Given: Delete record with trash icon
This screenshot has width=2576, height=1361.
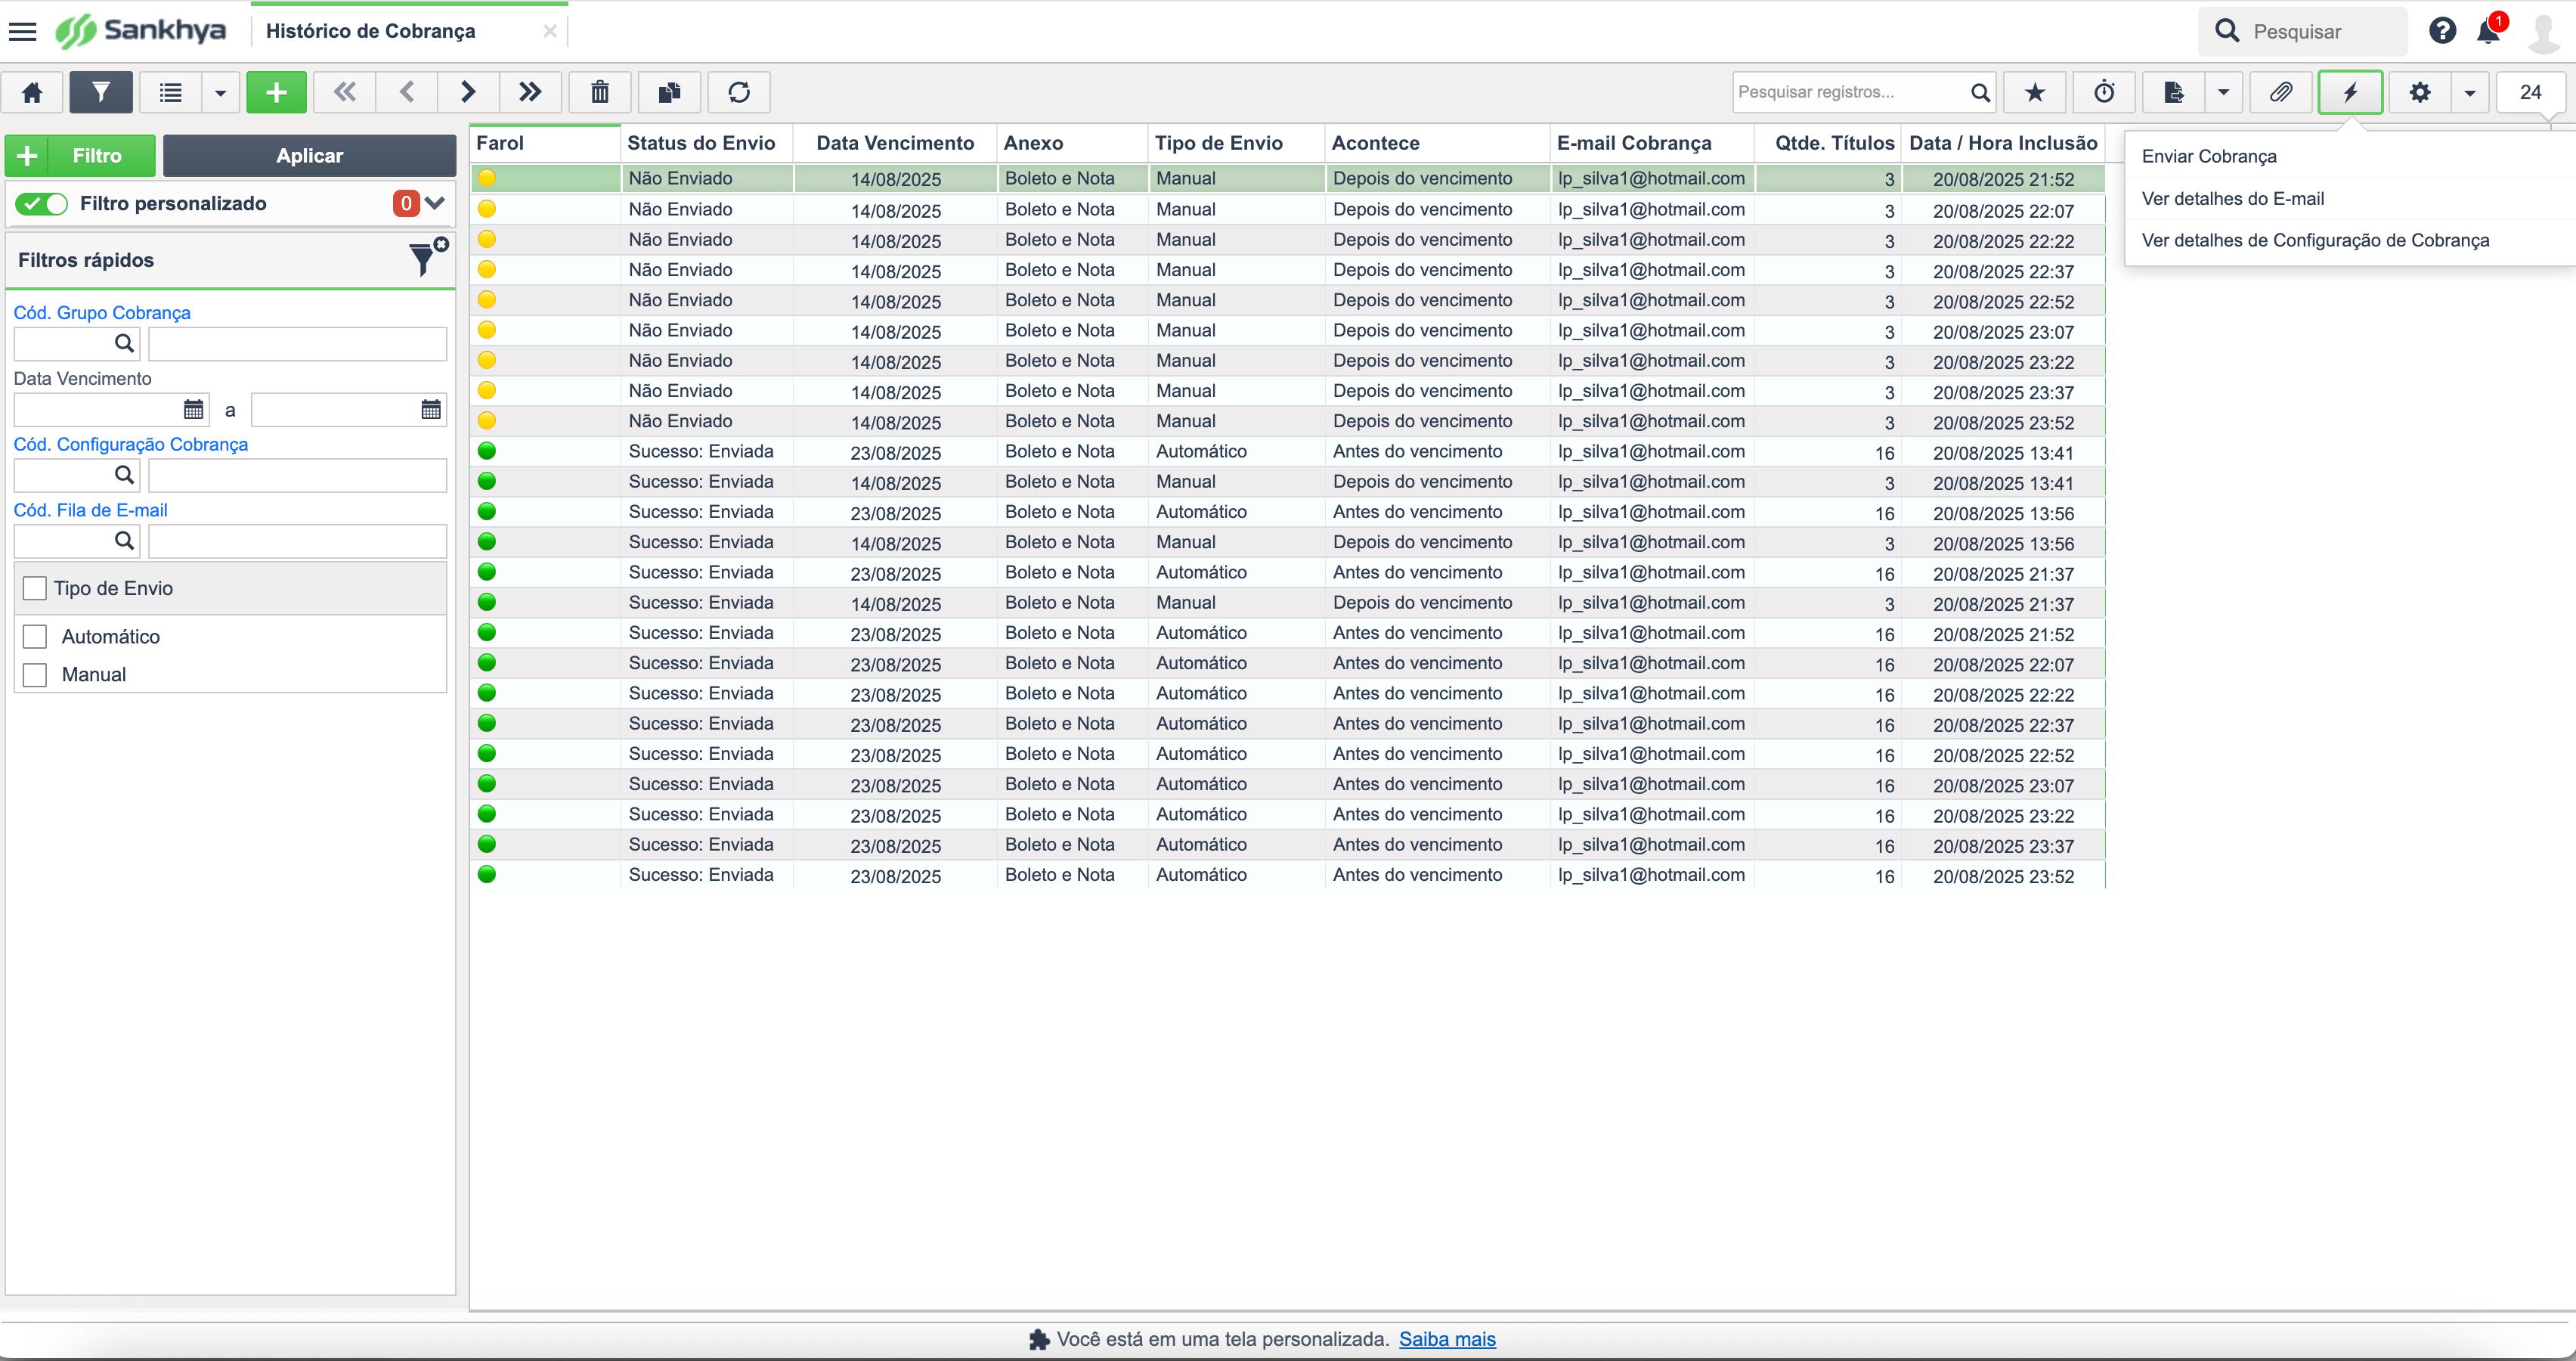Looking at the screenshot, I should 599,93.
